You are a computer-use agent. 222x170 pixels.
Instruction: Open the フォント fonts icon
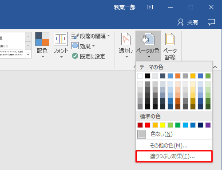point(61,39)
